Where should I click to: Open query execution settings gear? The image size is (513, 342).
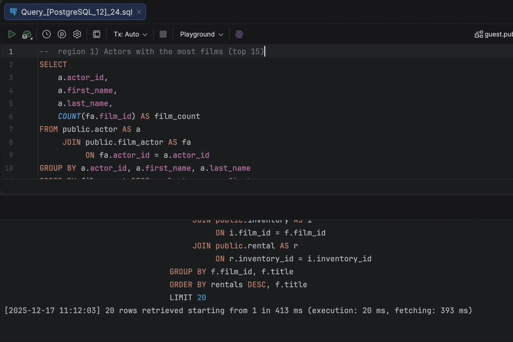[x=77, y=34]
